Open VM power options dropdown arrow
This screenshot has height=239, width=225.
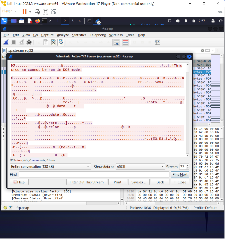click(x=30, y=12)
